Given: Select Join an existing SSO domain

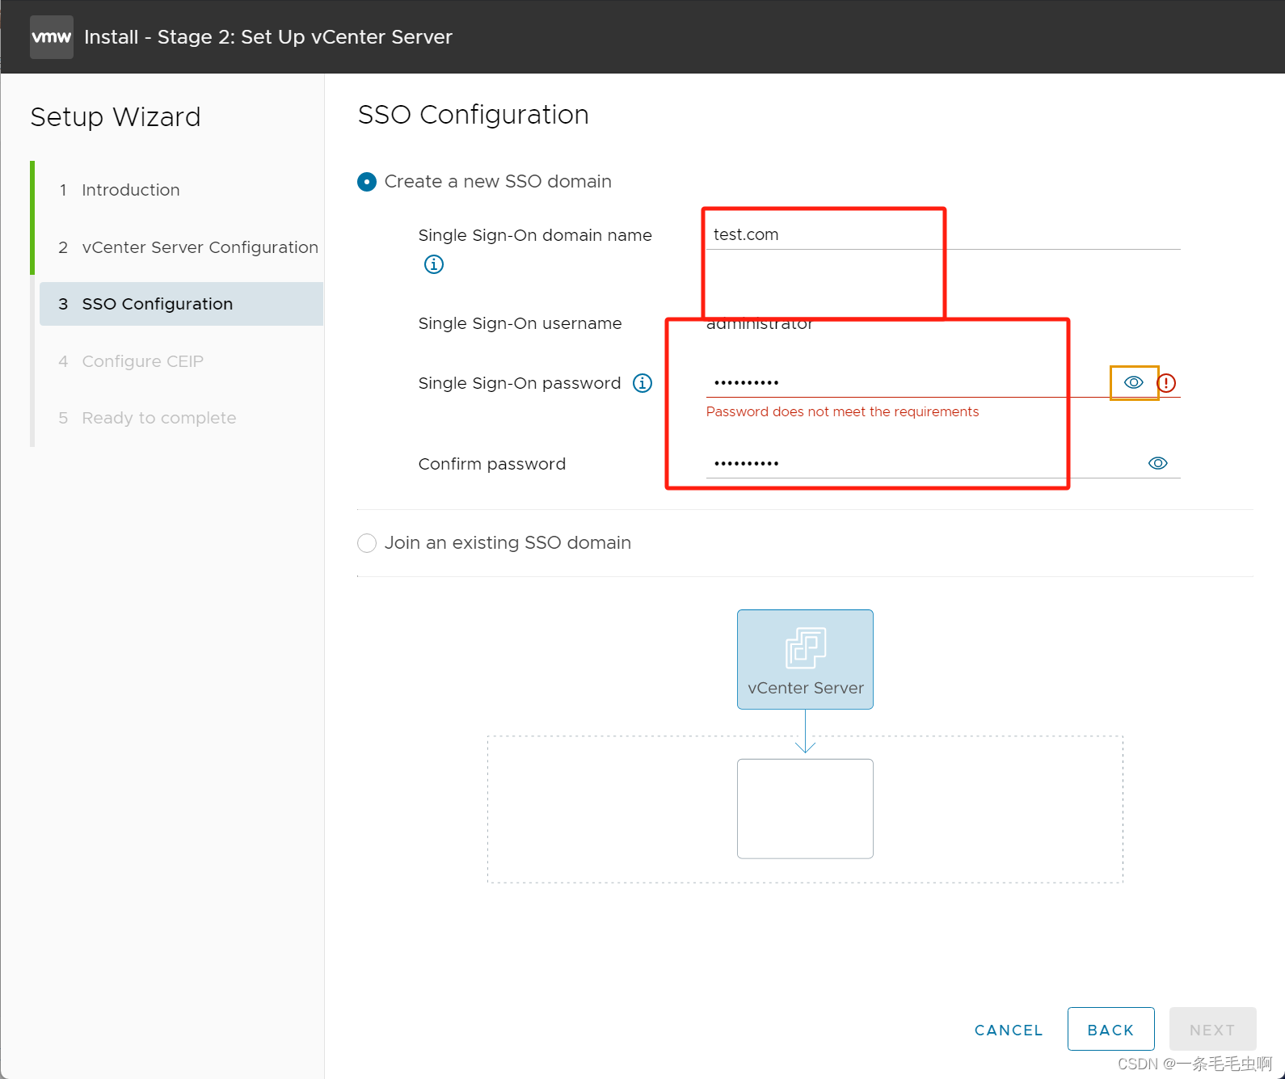Looking at the screenshot, I should [367, 543].
